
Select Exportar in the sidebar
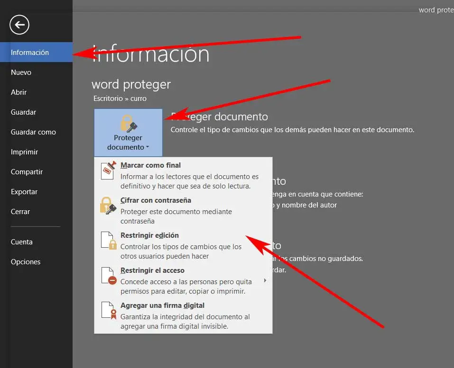pyautogui.click(x=36, y=192)
